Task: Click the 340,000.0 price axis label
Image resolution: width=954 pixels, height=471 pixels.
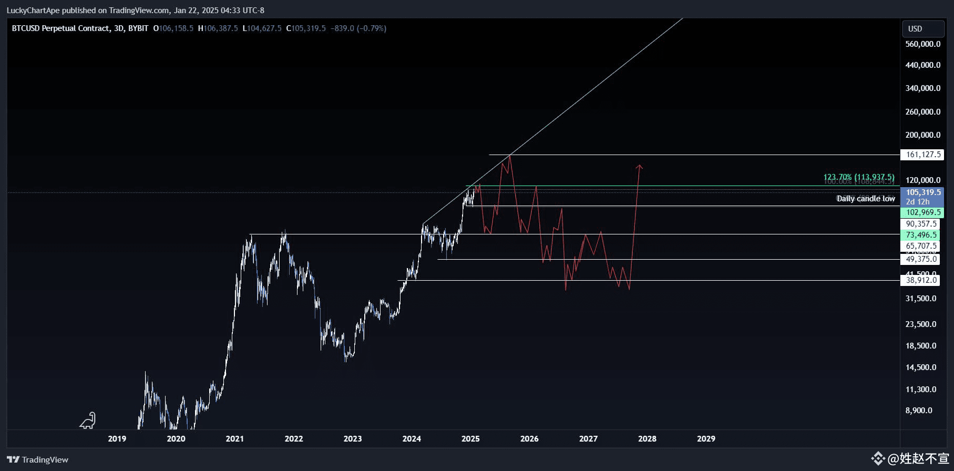Action: coord(923,88)
